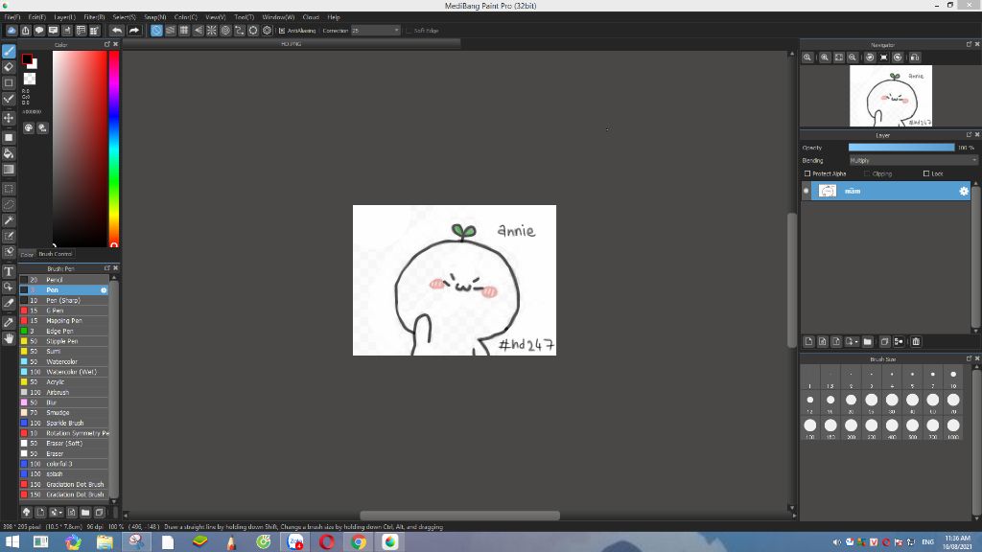Click the canvas horizontal scrollbar

click(x=459, y=516)
